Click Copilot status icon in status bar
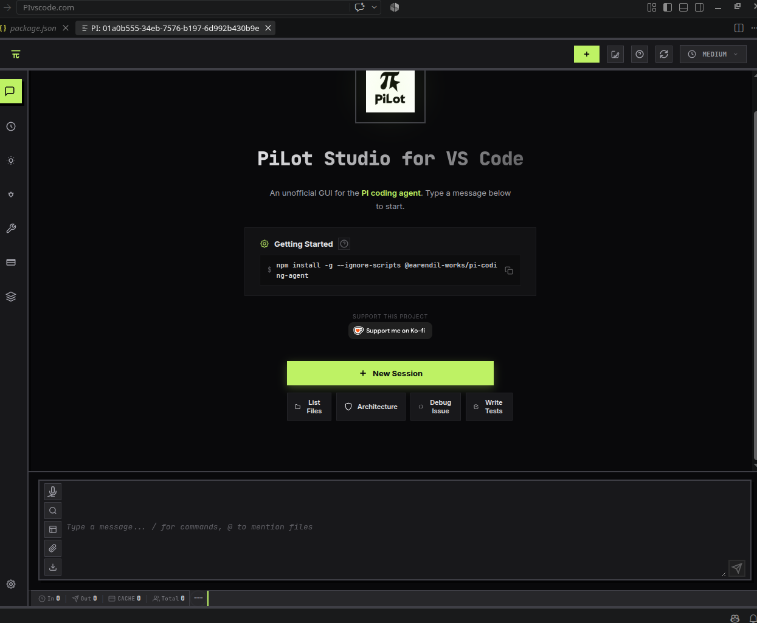 point(735,618)
